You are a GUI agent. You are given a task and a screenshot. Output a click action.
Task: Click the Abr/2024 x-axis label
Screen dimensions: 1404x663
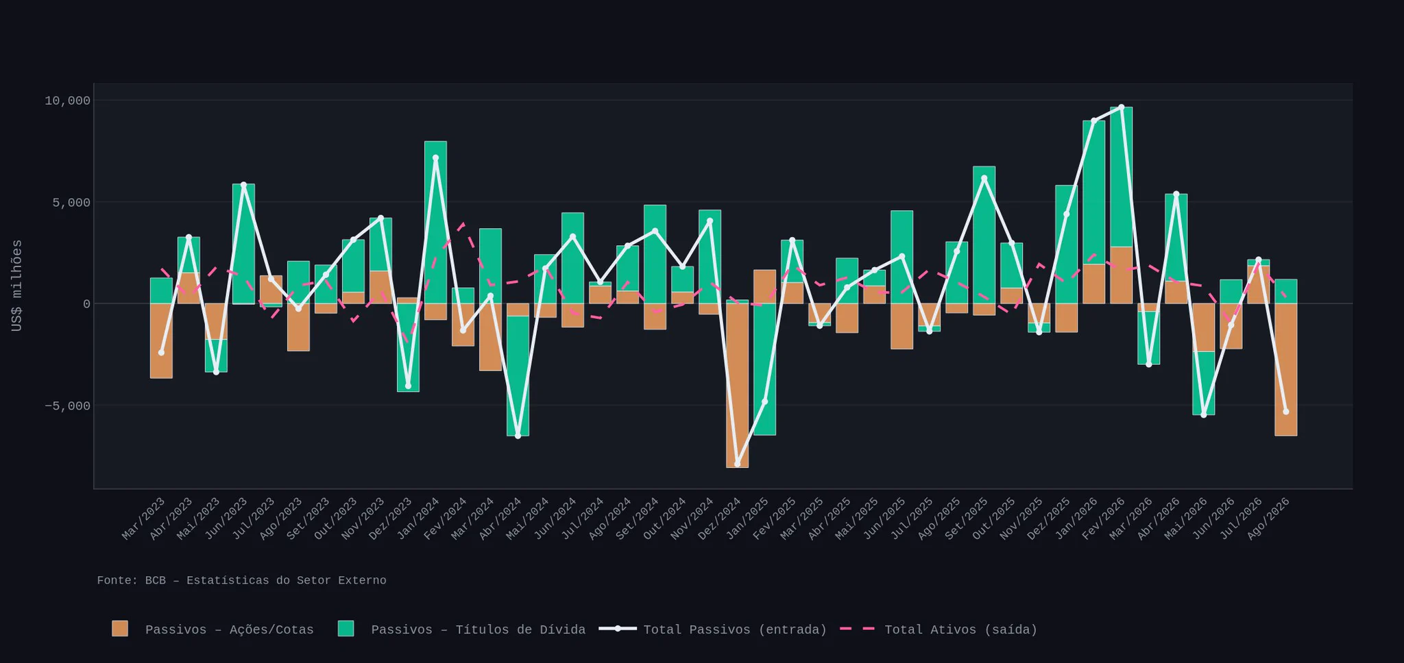500,518
